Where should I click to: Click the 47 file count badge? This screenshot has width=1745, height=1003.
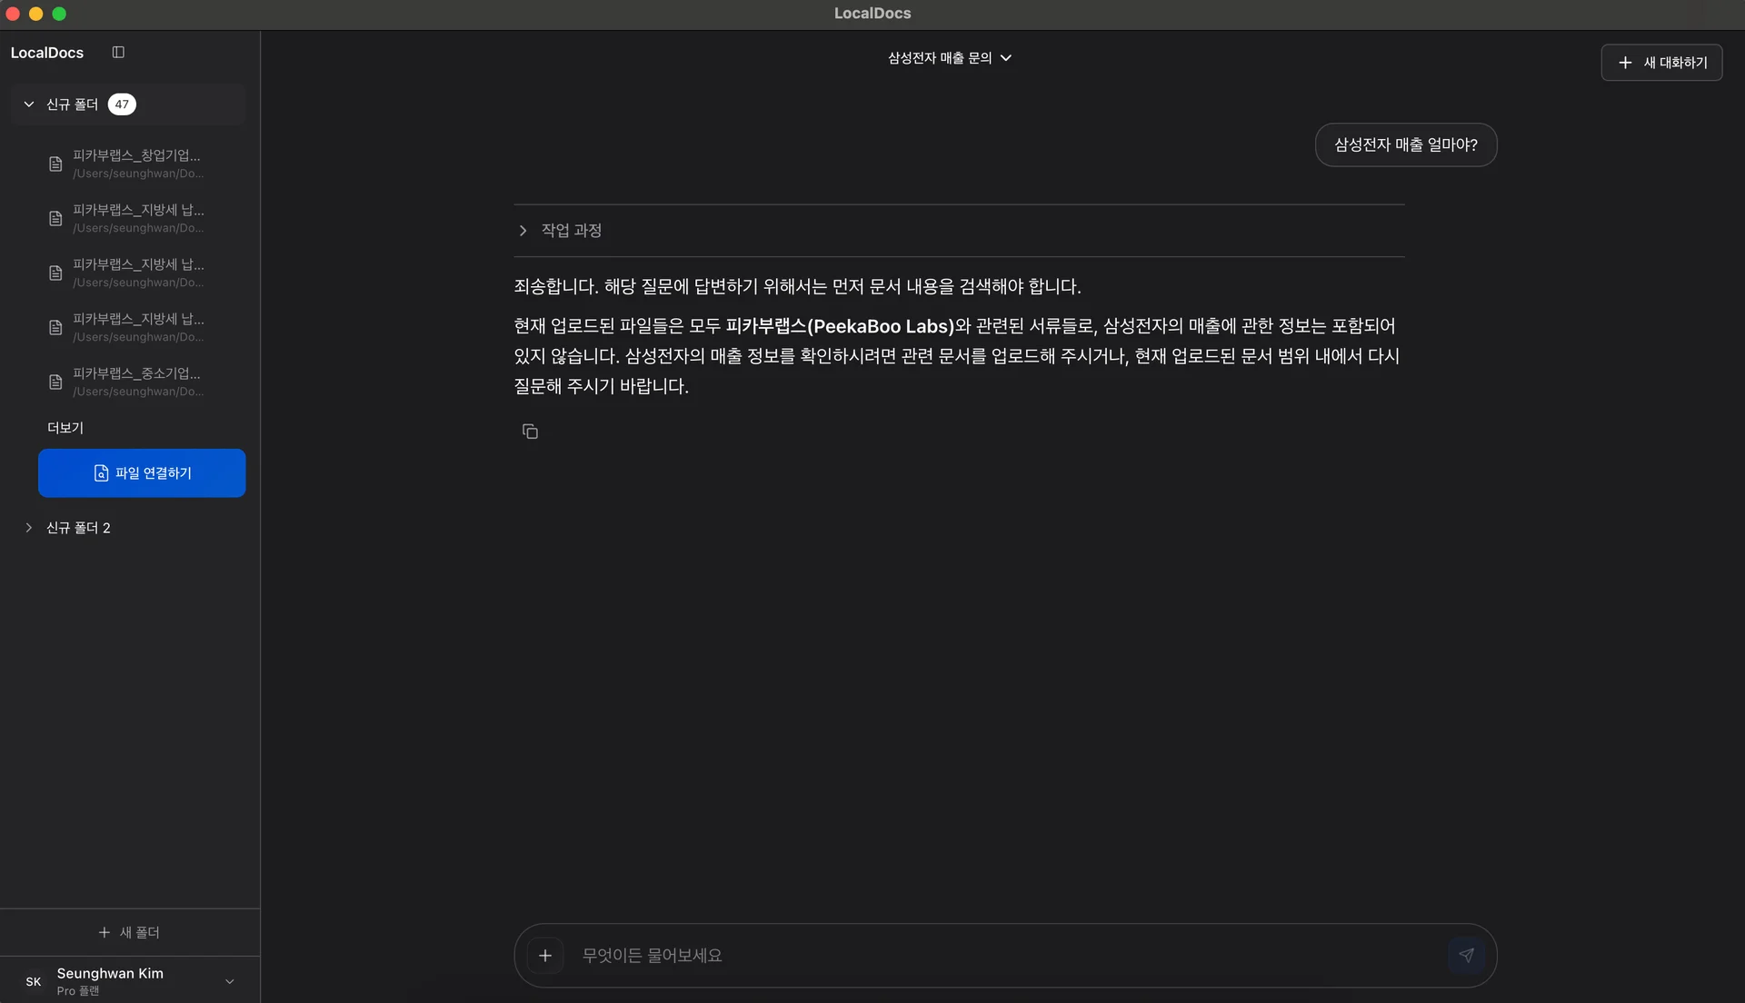click(122, 104)
